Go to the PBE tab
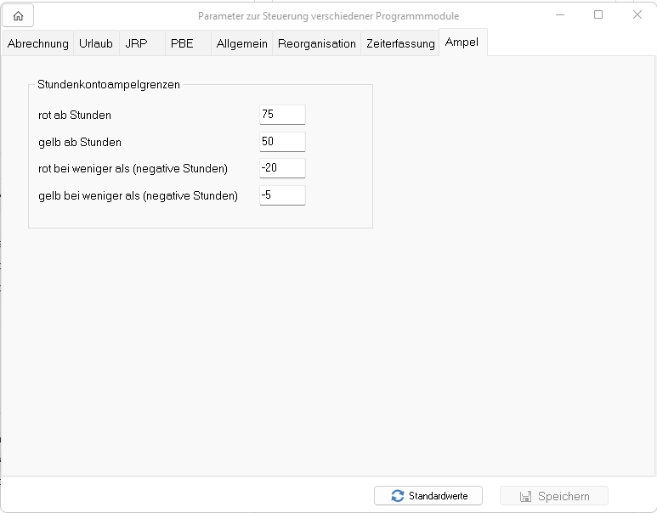Image resolution: width=657 pixels, height=513 pixels. 182,43
